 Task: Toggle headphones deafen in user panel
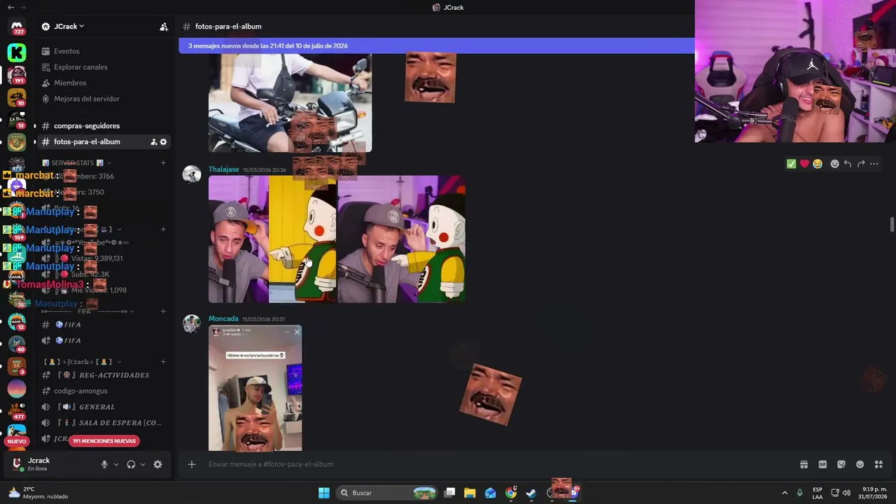(131, 464)
